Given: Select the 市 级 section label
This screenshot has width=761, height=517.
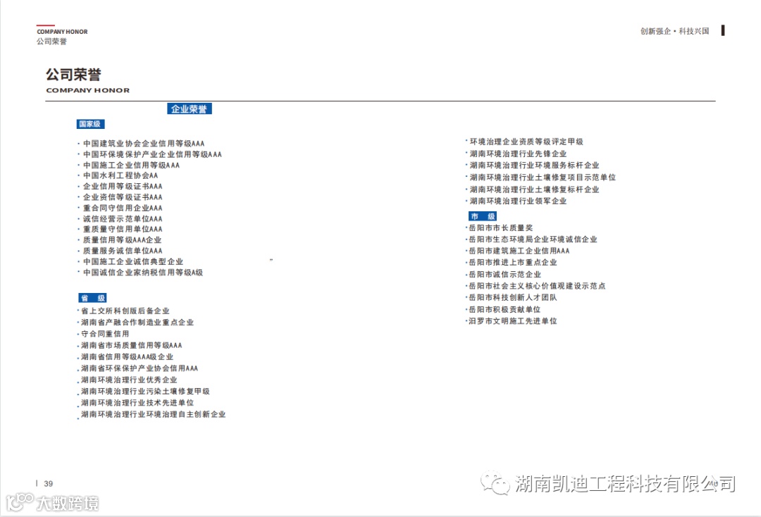Looking at the screenshot, I should 483,216.
